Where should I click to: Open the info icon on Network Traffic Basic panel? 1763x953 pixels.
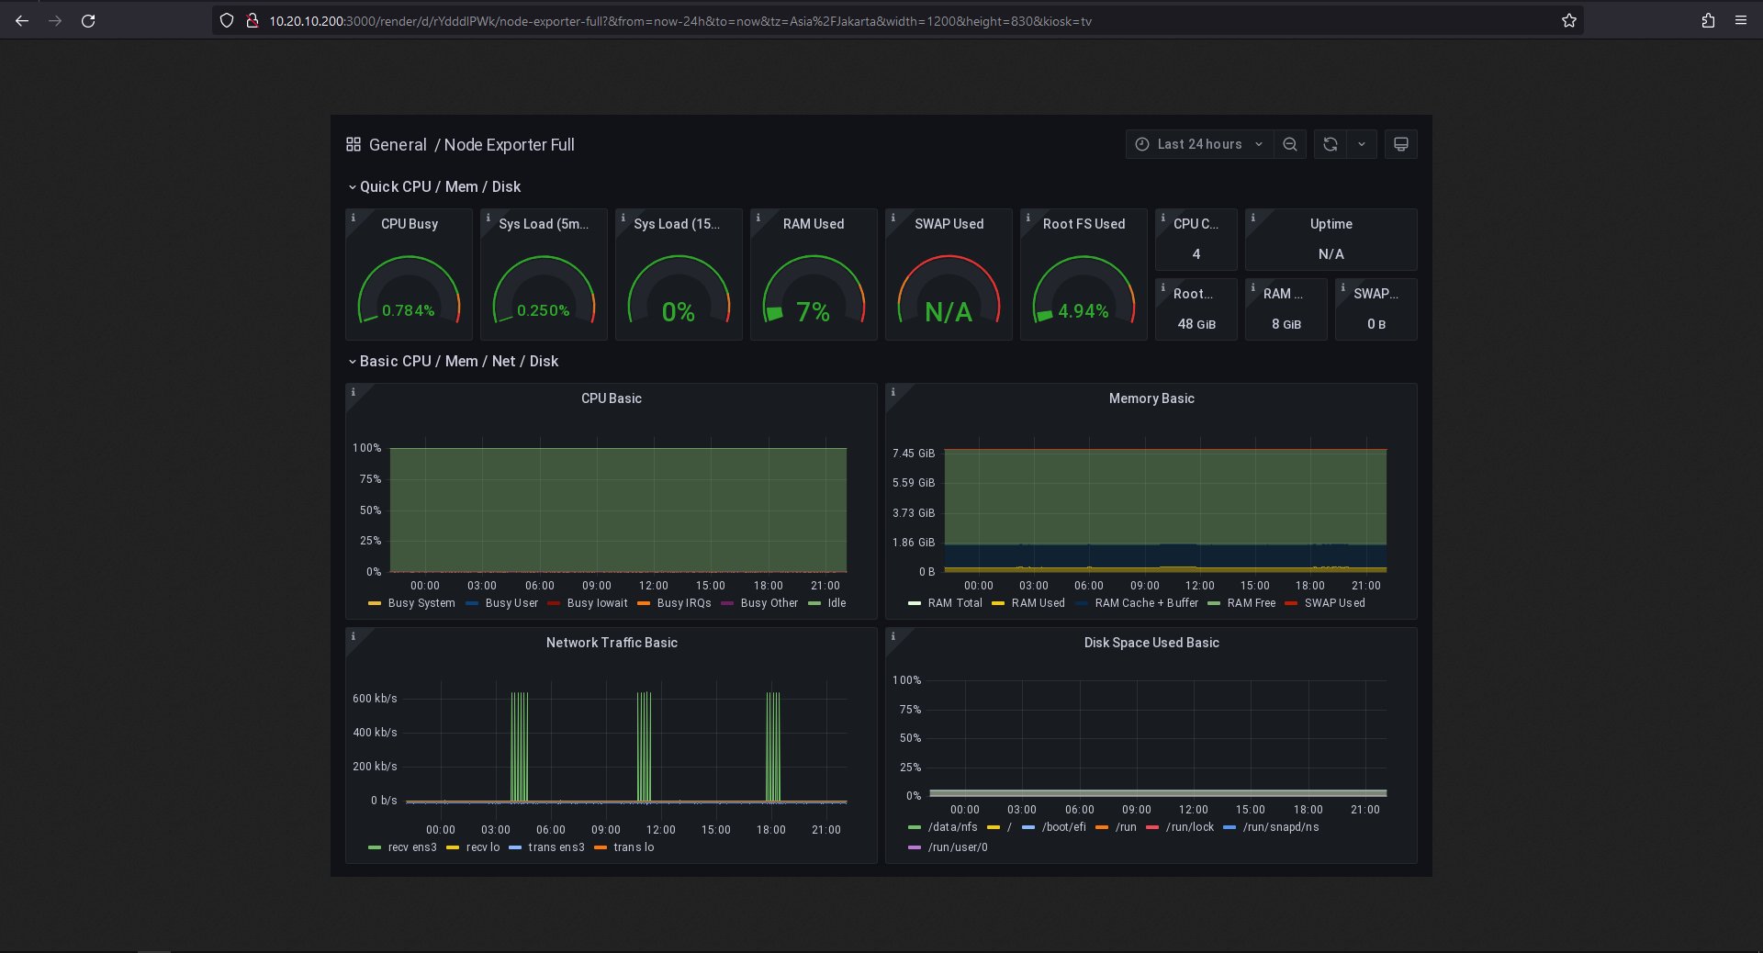point(354,636)
